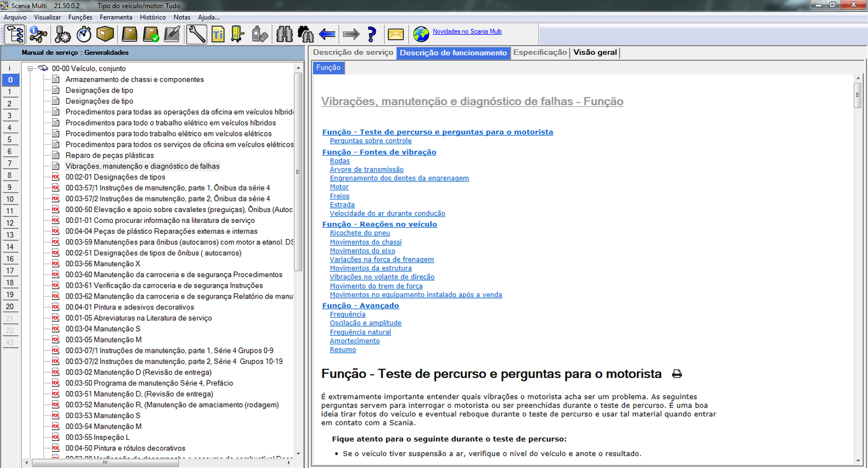Click the wrench service manual icon
The width and height of the screenshot is (868, 468).
[196, 34]
